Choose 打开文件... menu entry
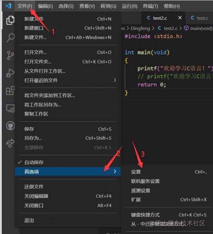 coord(68,52)
